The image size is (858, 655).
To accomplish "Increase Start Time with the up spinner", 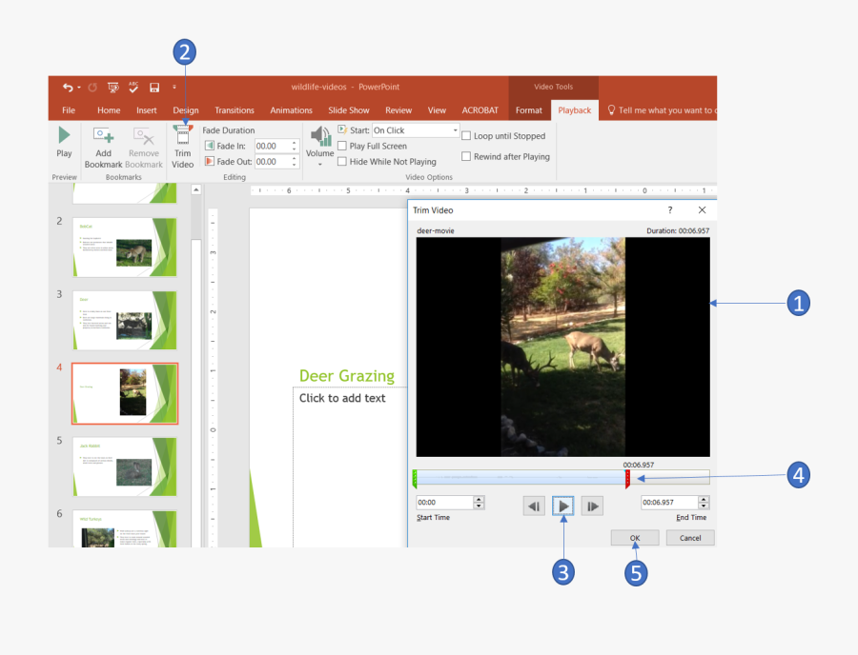I will 479,499.
